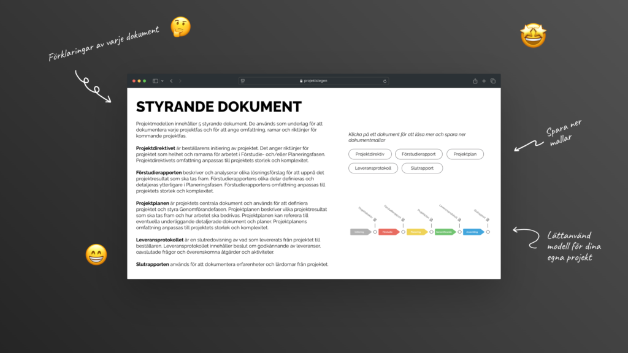Open the sidebar dropdown chevron
The height and width of the screenshot is (353, 628).
[x=161, y=81]
